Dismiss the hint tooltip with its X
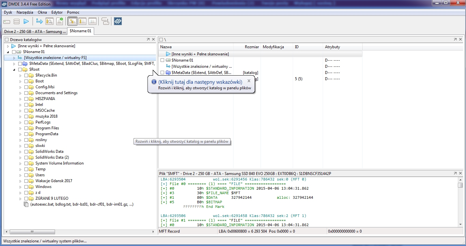Image resolution: width=466 pixels, height=246 pixels. click(x=249, y=81)
